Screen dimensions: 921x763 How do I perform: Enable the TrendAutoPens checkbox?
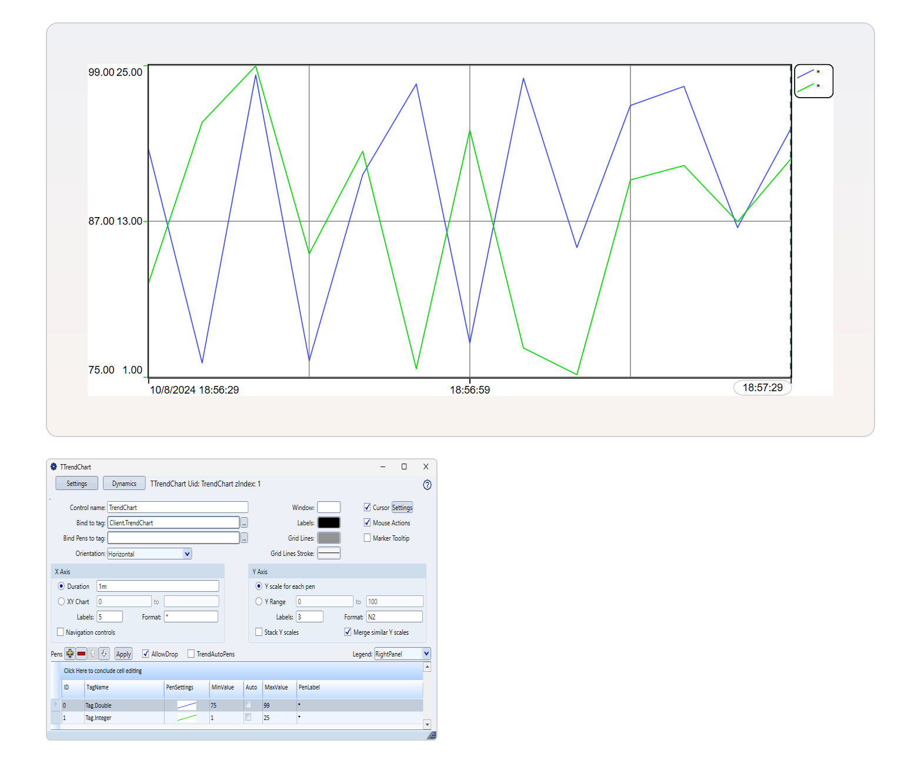[191, 654]
